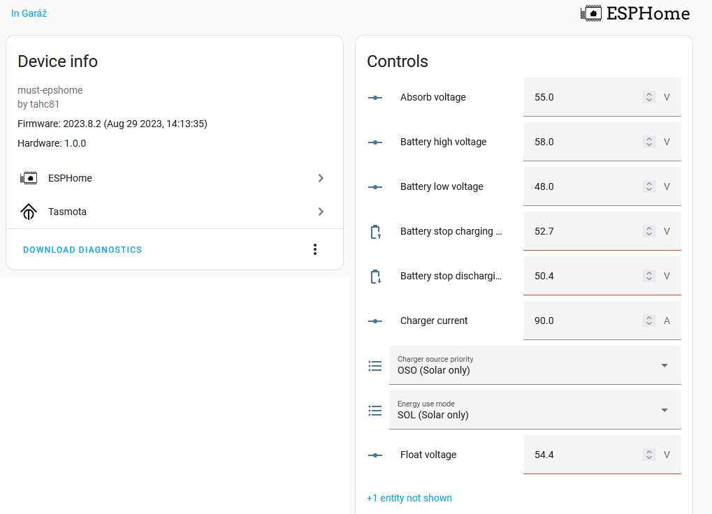Open the three-dot device menu
This screenshot has width=712, height=514.
(315, 249)
